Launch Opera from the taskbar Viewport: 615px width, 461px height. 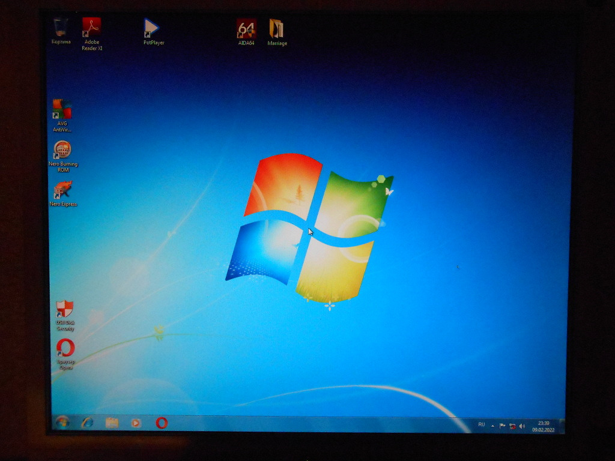point(162,423)
